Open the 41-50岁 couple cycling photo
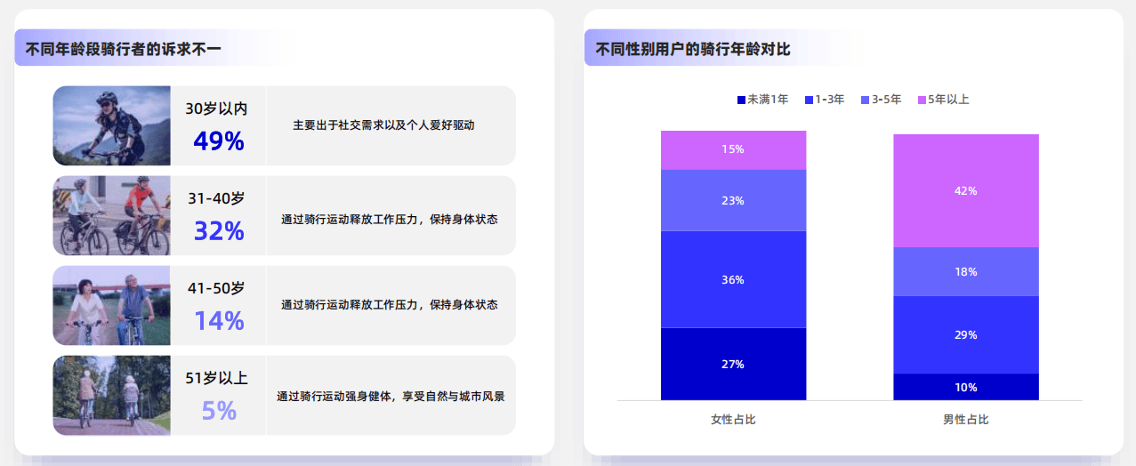Viewport: 1136px width, 466px height. pos(111,305)
